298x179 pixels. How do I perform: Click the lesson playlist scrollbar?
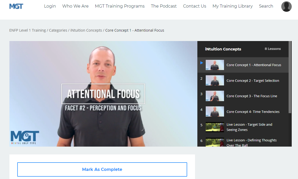290,77
